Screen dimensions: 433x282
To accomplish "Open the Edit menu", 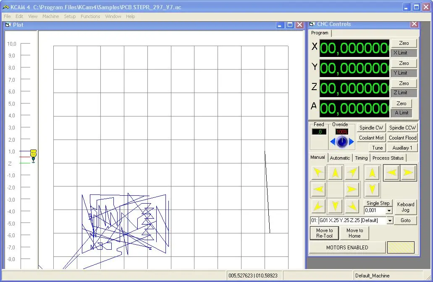I will [19, 16].
